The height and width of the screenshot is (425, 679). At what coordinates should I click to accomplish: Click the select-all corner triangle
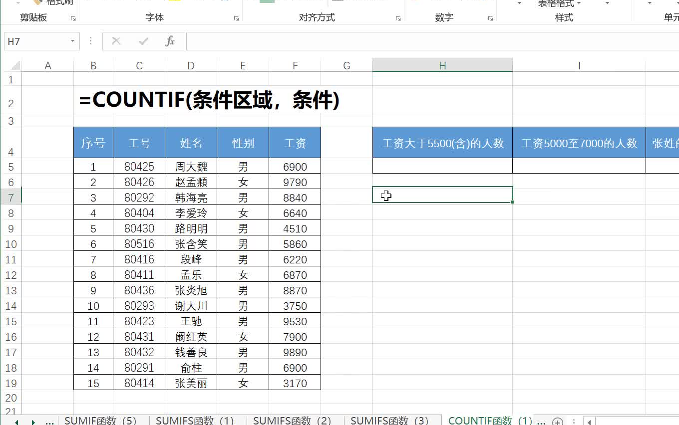15,65
